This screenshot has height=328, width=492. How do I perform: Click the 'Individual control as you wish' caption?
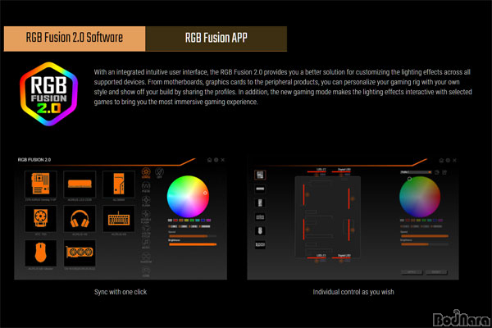tap(353, 292)
